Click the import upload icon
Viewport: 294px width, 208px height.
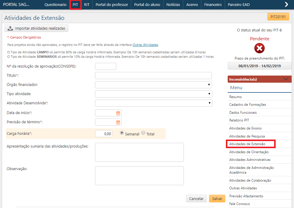(10, 28)
